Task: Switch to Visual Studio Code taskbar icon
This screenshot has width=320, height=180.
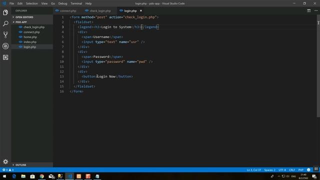Action: (69, 176)
